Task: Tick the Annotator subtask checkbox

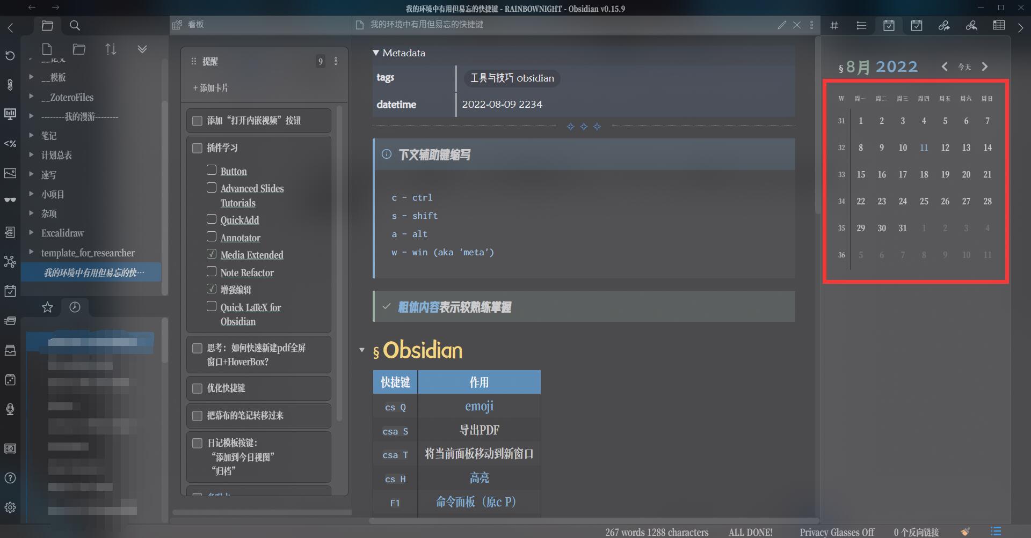Action: [x=212, y=237]
